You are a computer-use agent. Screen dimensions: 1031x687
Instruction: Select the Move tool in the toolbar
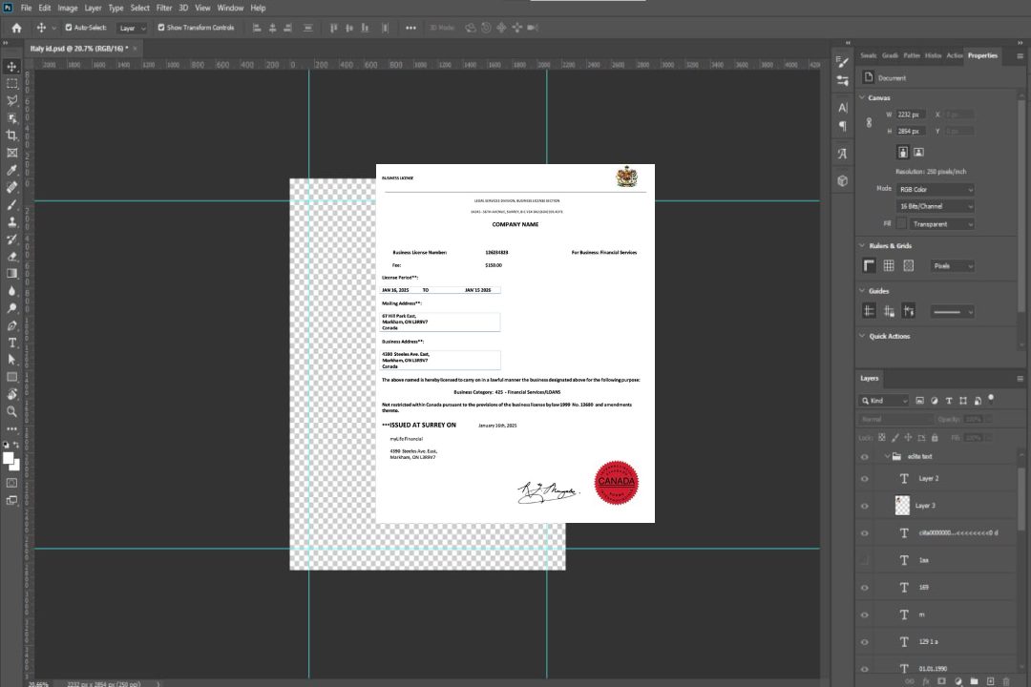pos(11,67)
